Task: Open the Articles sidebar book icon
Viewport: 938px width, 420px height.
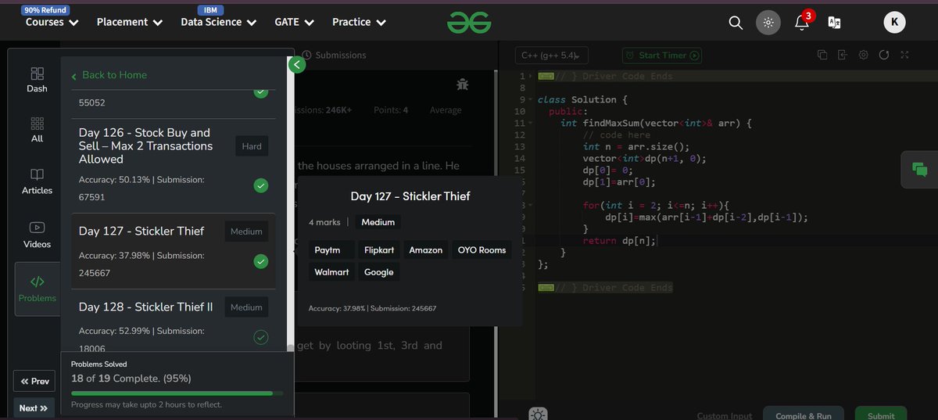Action: tap(37, 181)
